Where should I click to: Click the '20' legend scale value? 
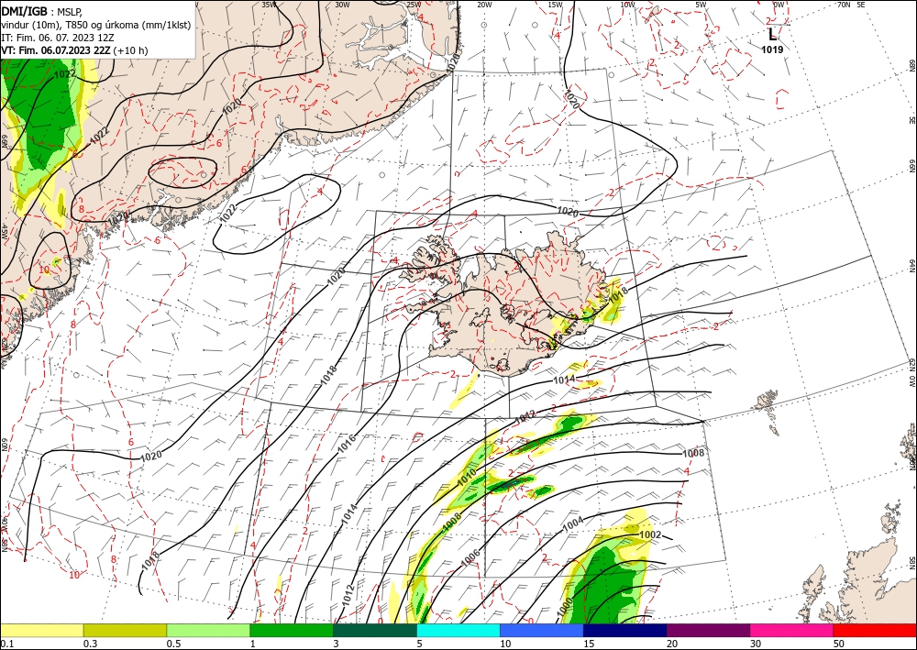tap(672, 644)
